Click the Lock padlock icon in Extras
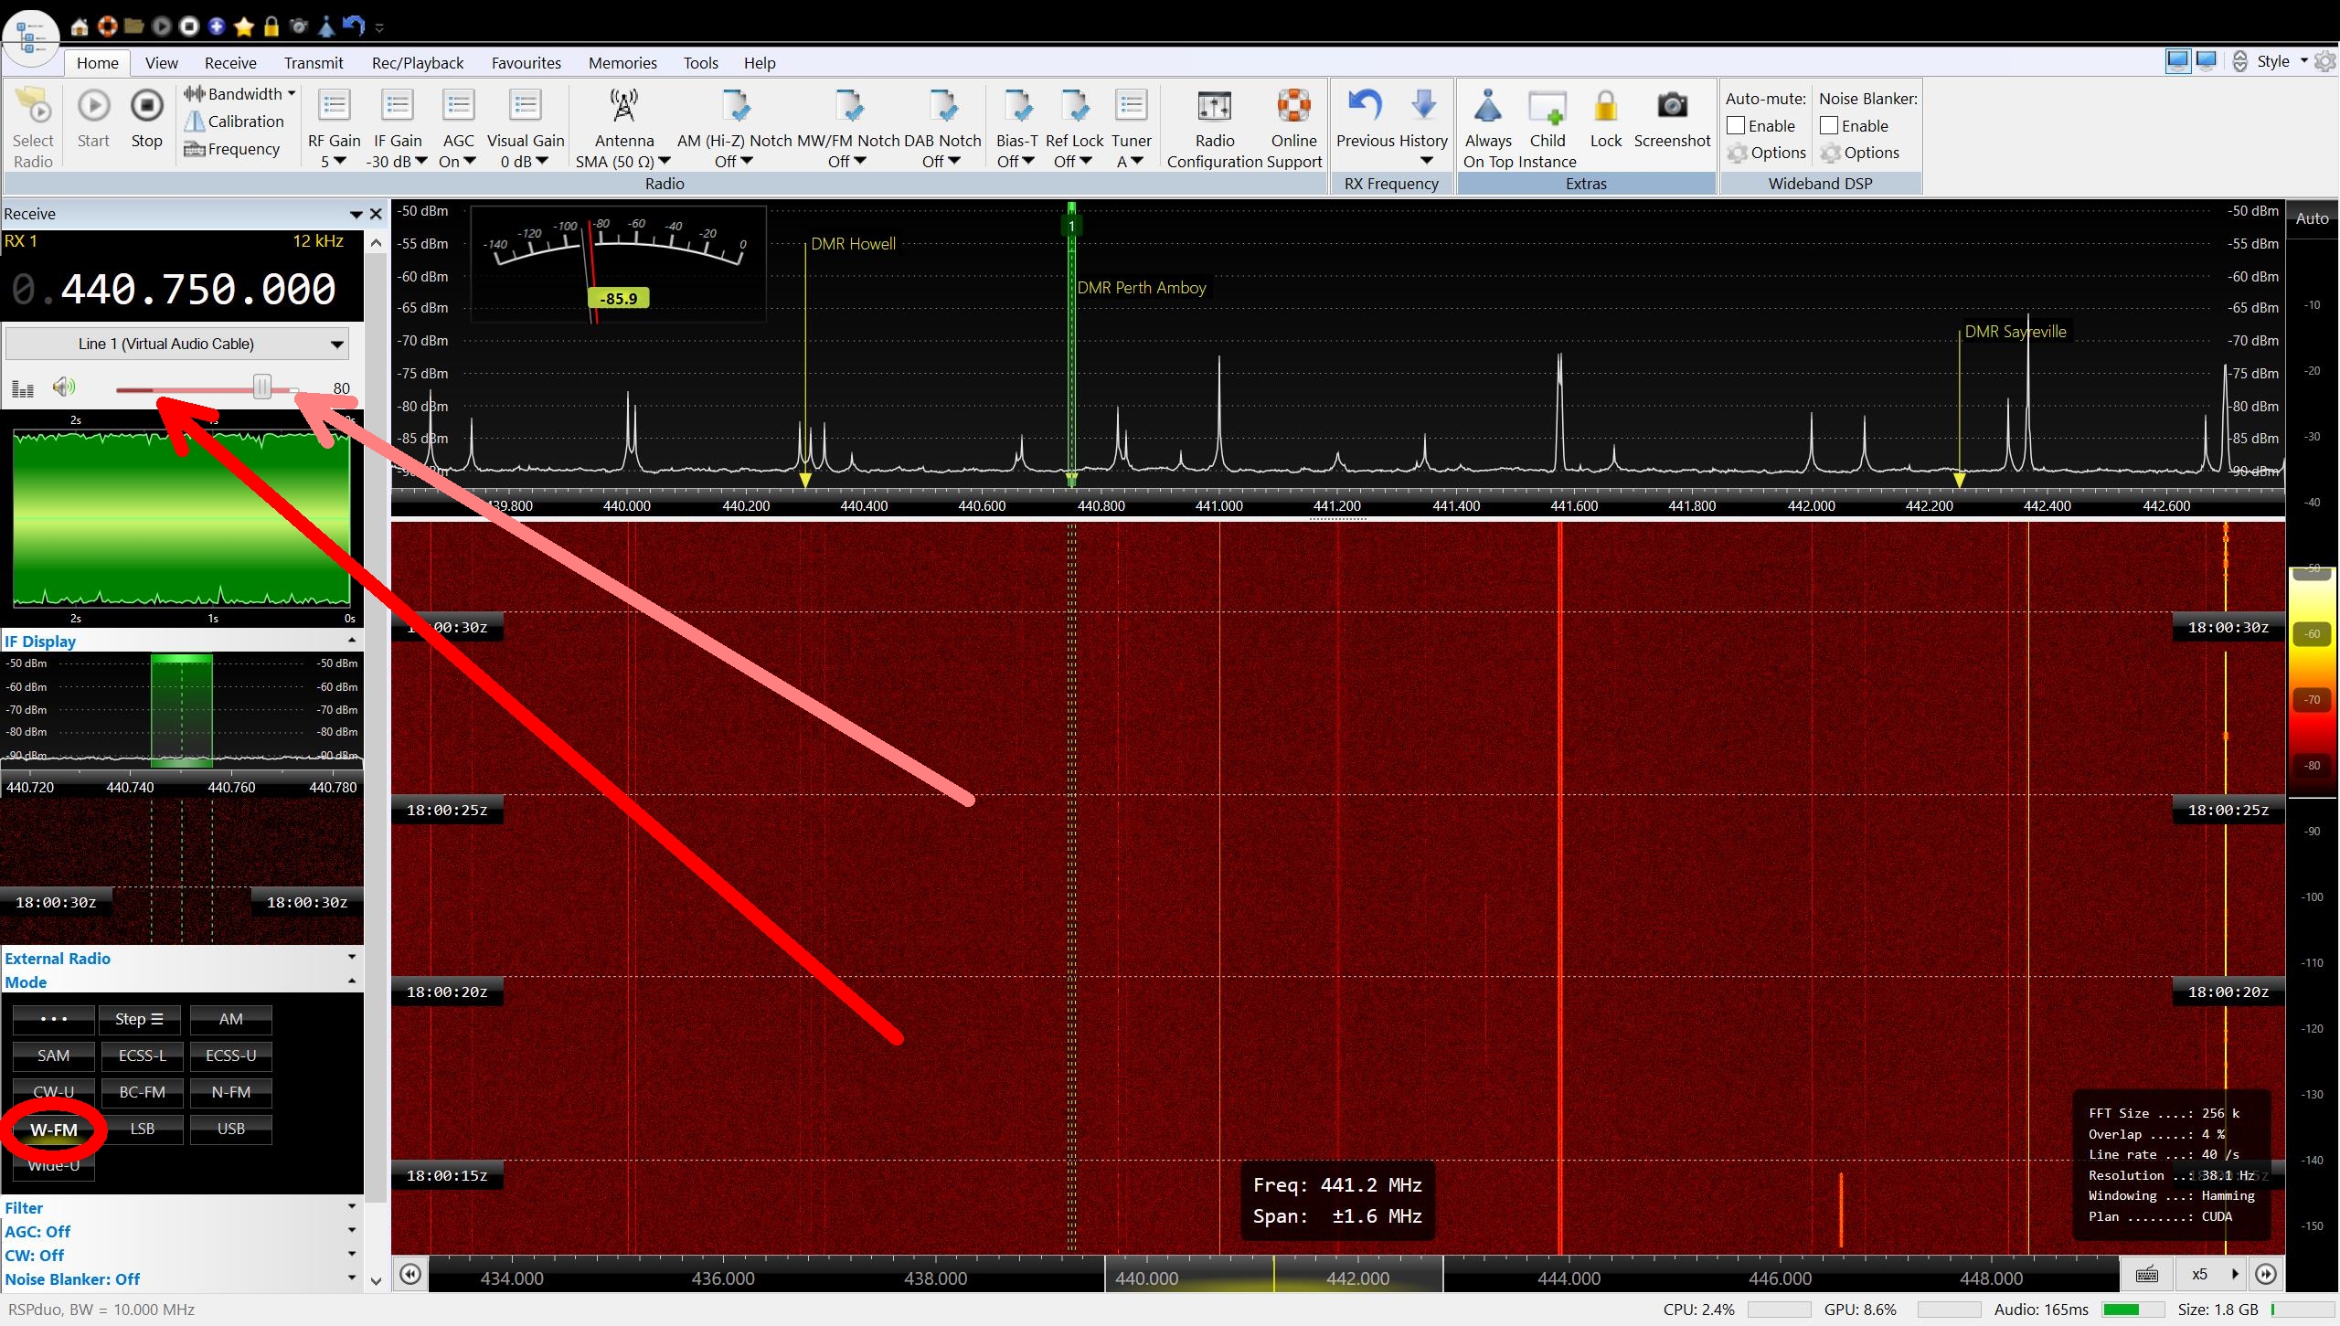 tap(1605, 108)
